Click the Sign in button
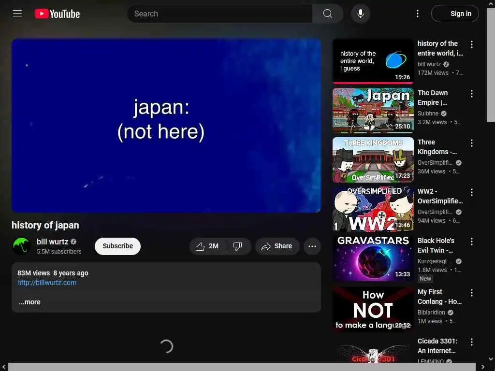495x371 pixels. point(455,14)
